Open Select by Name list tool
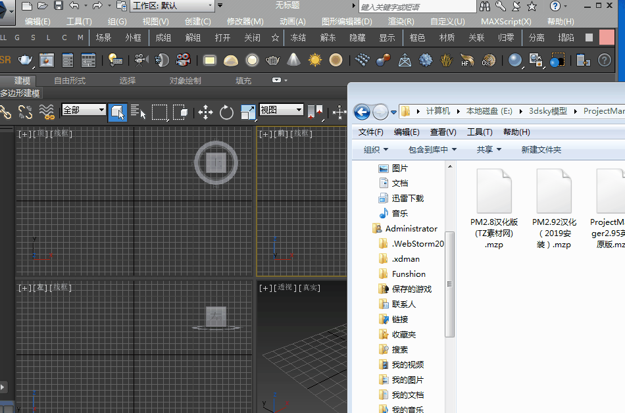 click(138, 112)
